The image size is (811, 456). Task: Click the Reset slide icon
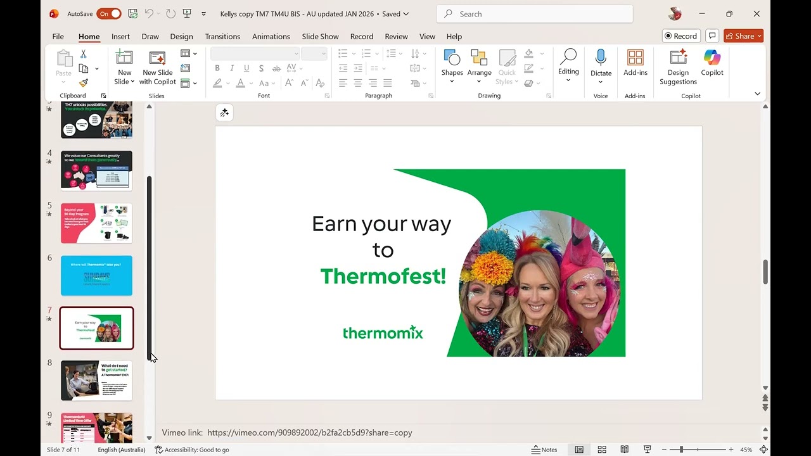coord(186,68)
